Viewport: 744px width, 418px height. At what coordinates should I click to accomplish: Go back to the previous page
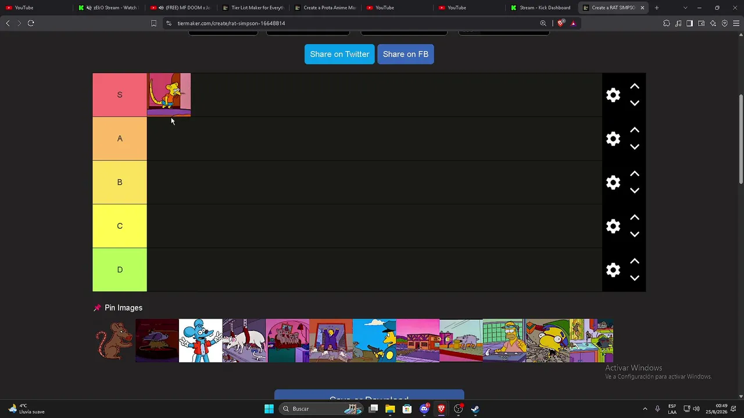pyautogui.click(x=8, y=23)
